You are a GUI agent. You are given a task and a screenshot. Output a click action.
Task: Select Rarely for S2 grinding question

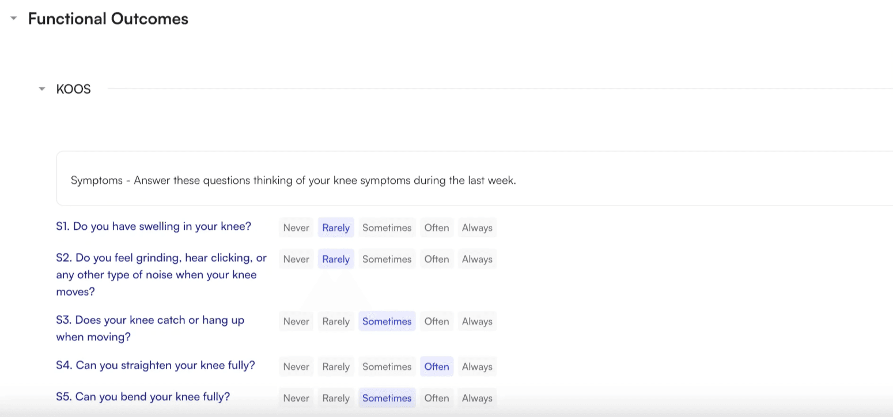click(x=336, y=259)
